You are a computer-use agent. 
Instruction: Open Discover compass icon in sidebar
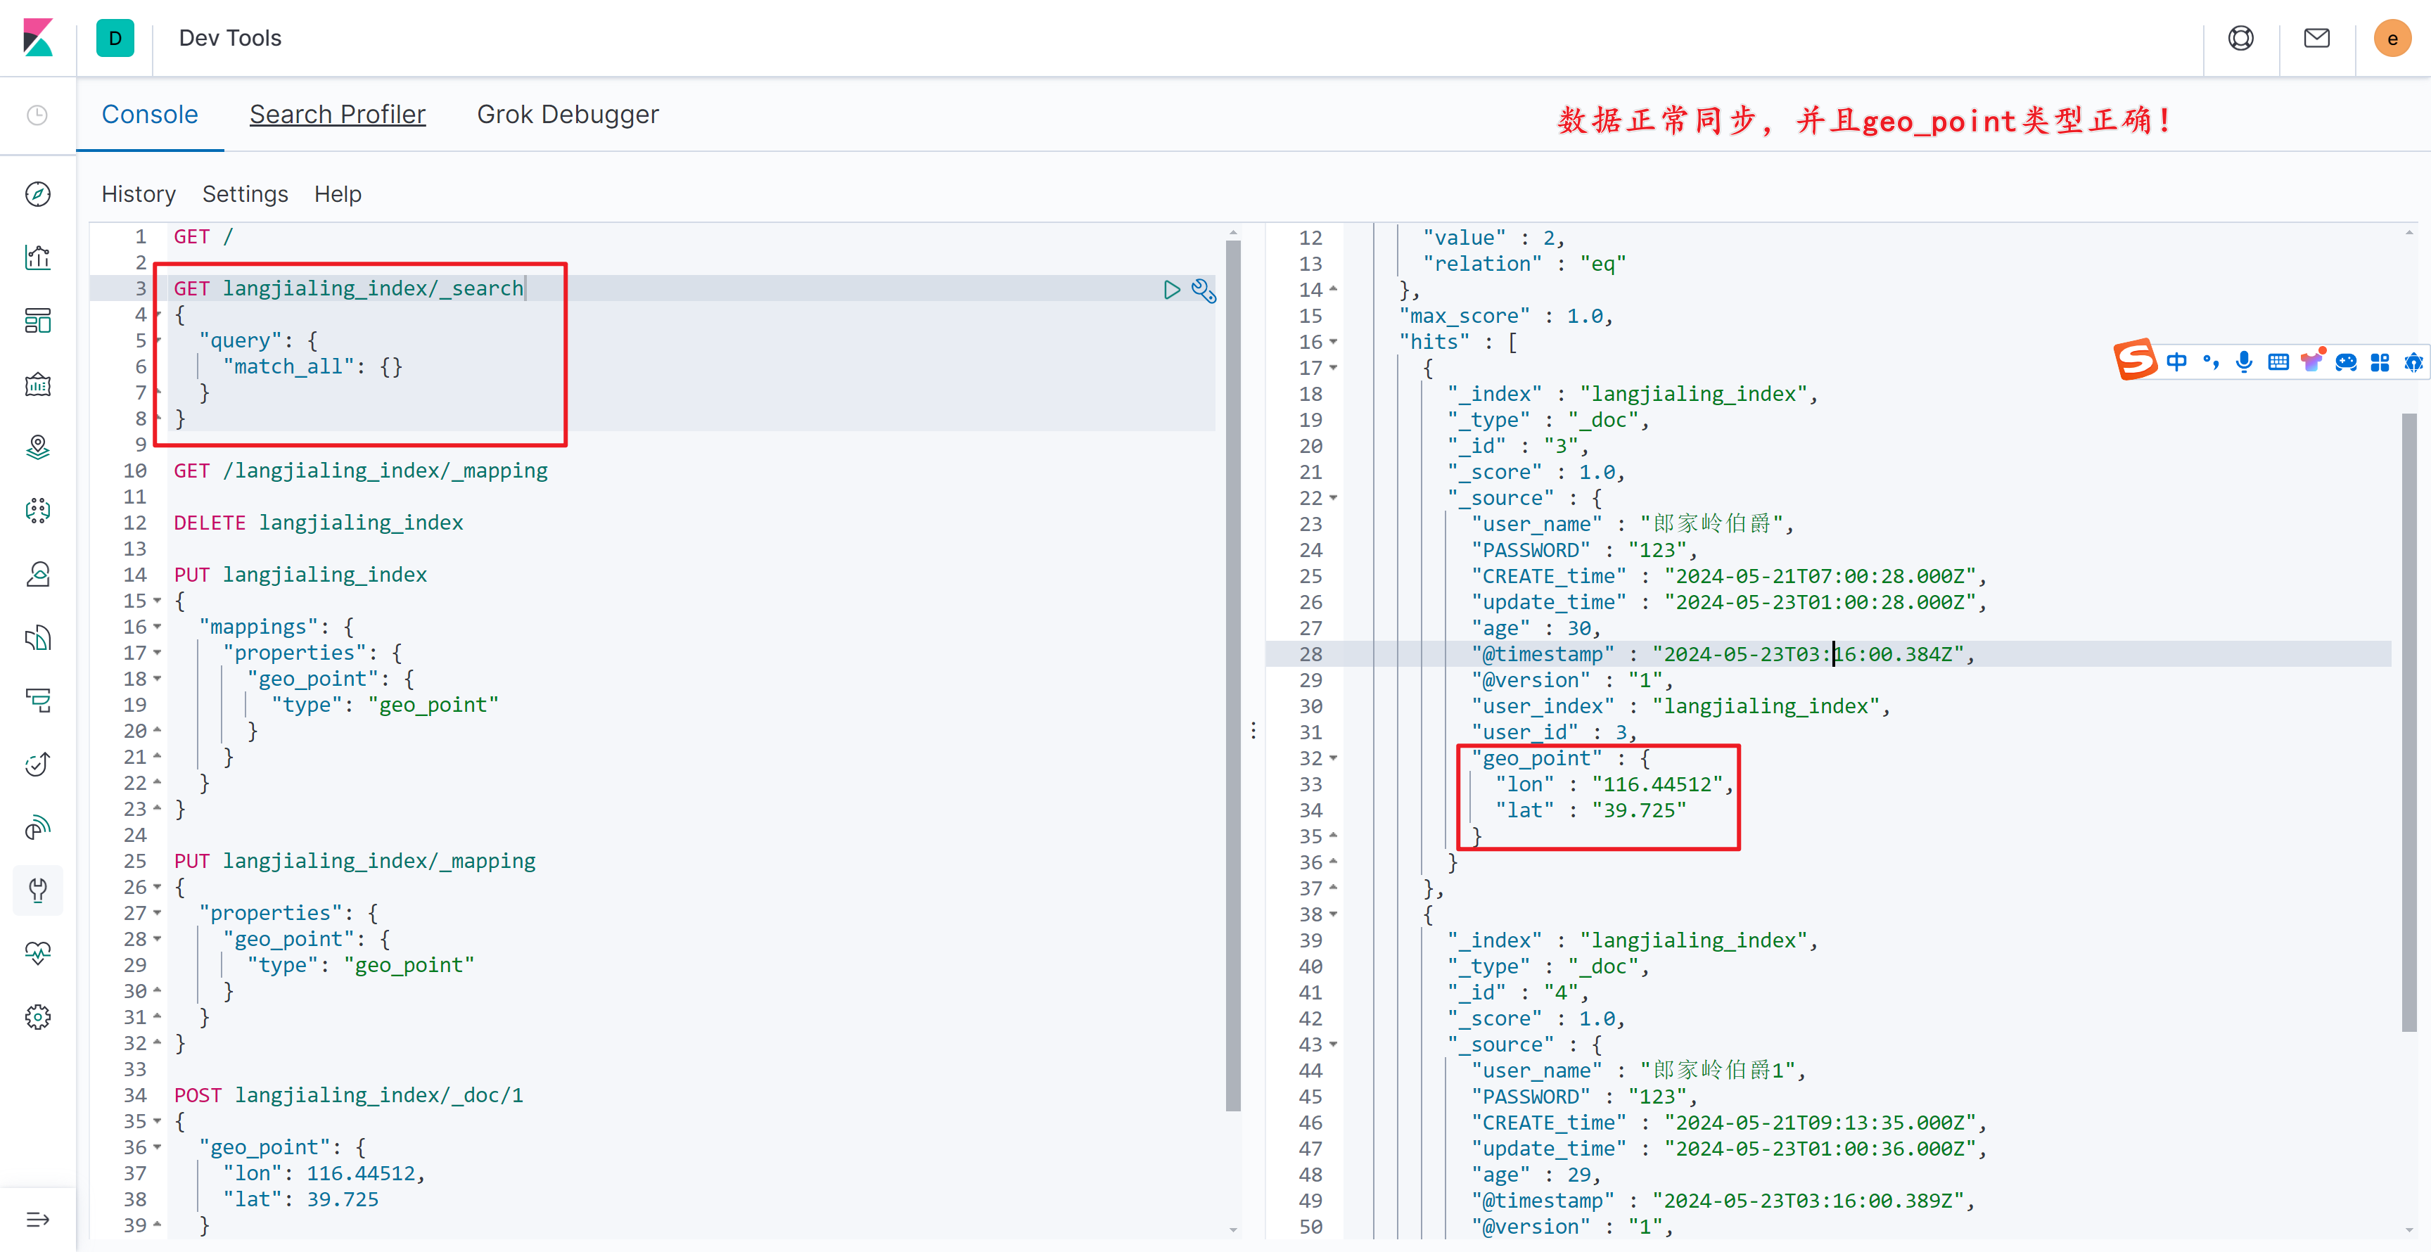point(38,194)
